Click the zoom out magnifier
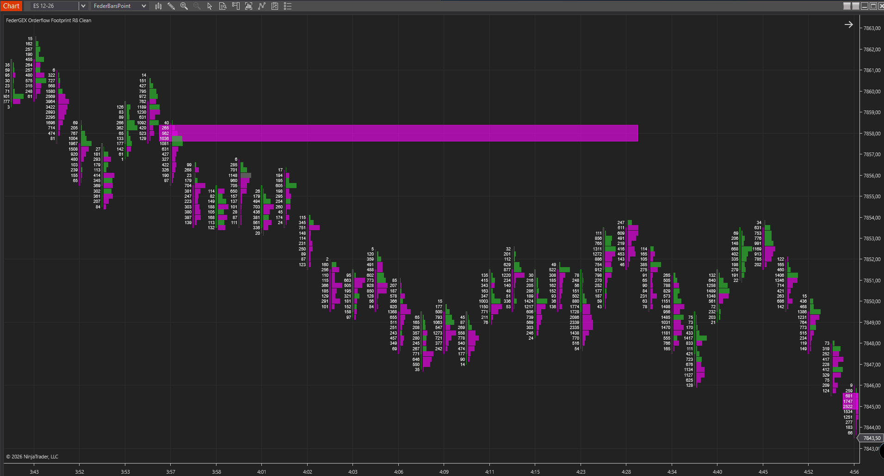This screenshot has height=476, width=884. (197, 6)
